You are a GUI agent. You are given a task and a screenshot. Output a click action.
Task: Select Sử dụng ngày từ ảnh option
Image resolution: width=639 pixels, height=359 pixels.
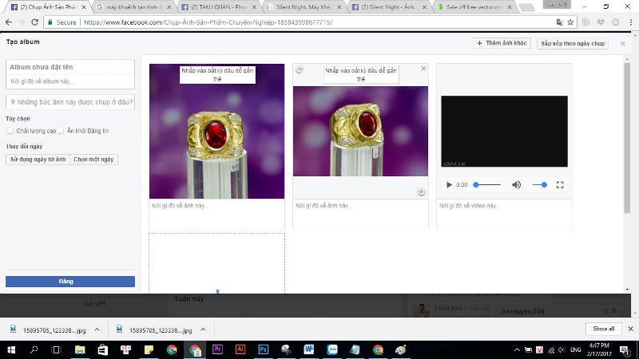(x=38, y=160)
